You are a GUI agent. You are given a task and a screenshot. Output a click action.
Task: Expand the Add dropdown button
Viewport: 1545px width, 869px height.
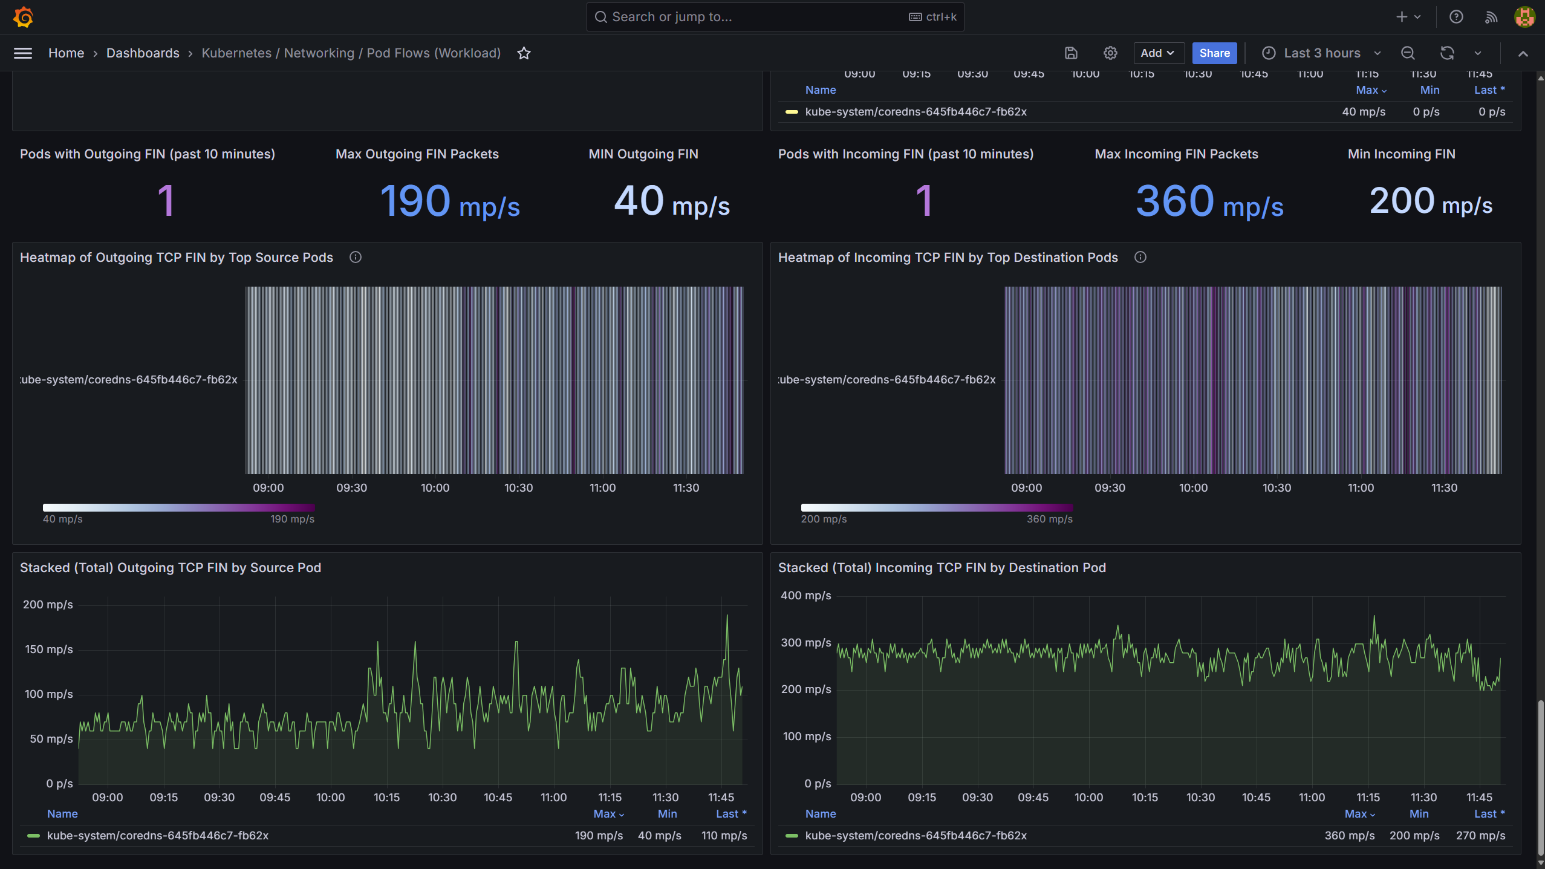tap(1157, 53)
